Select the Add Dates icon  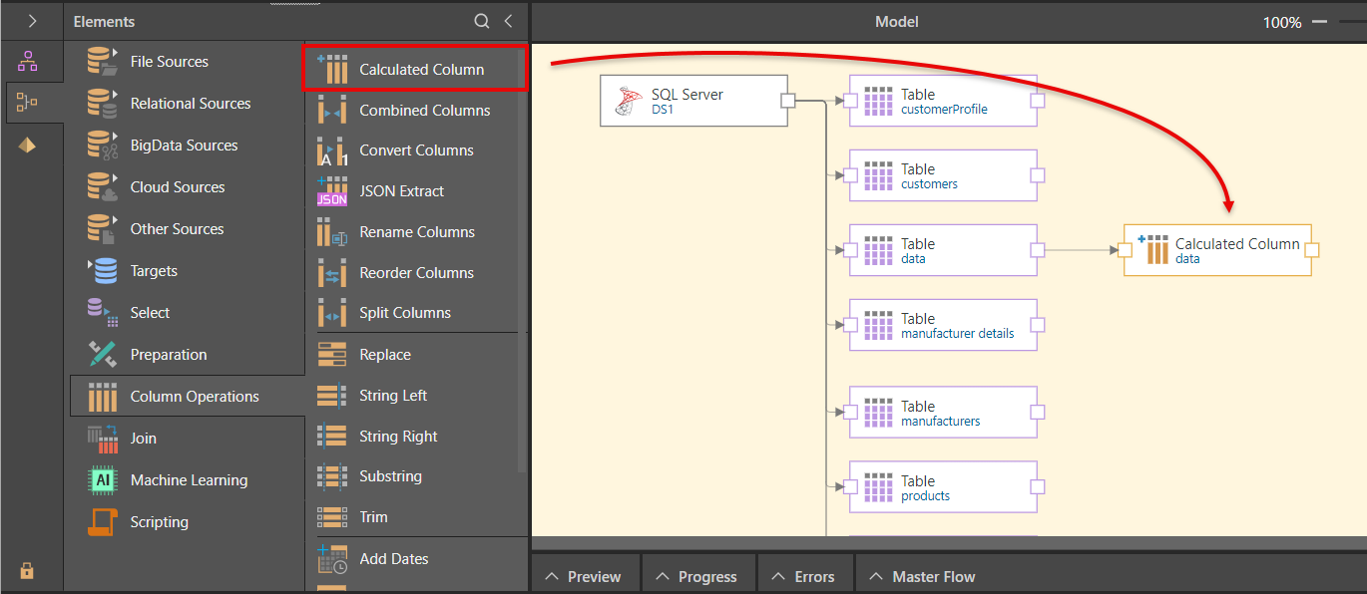(332, 559)
